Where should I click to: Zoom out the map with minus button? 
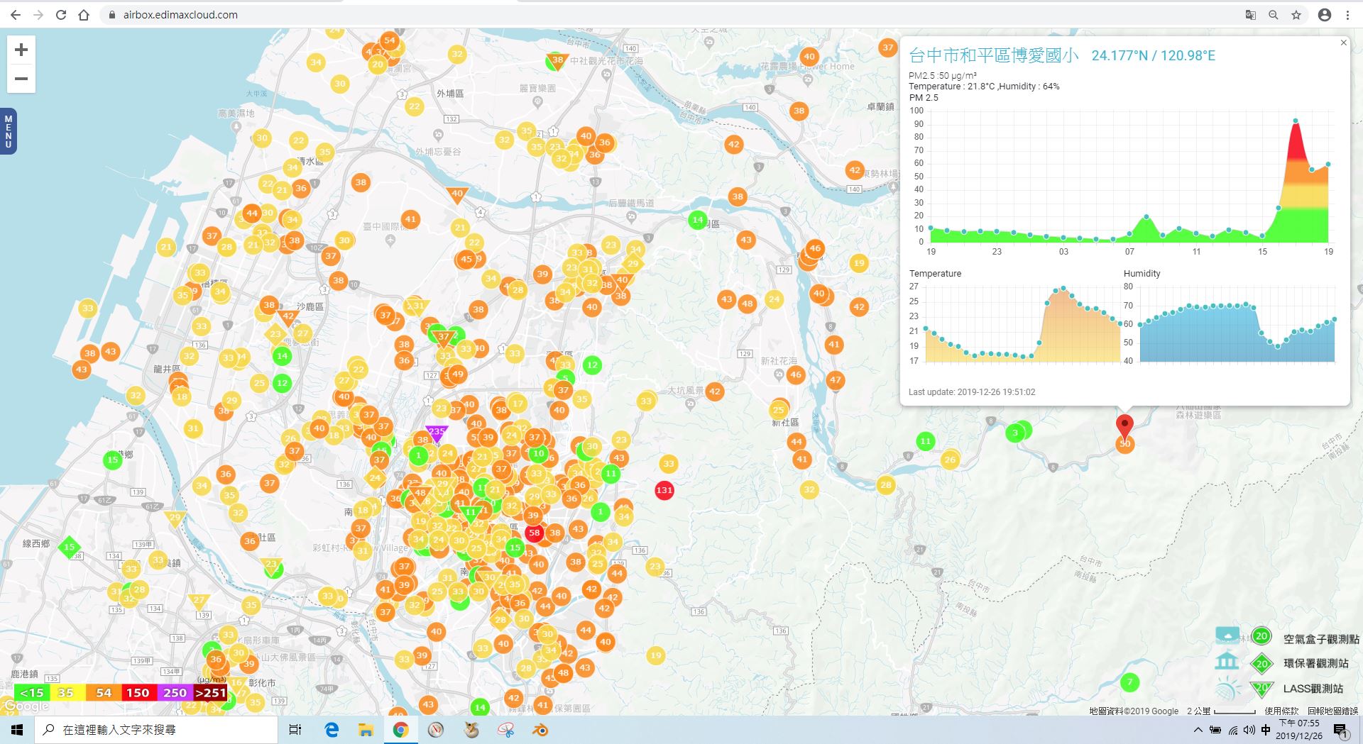(21, 79)
